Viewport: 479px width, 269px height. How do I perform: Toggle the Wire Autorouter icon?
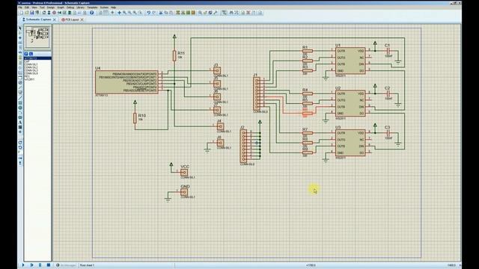coord(224,13)
